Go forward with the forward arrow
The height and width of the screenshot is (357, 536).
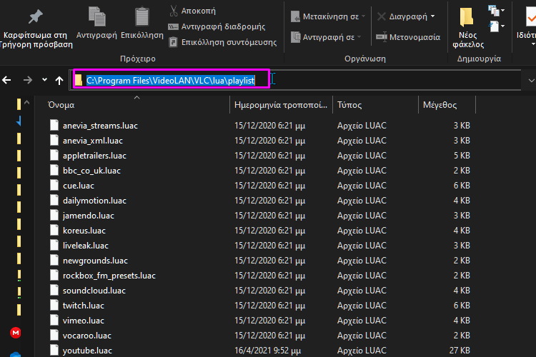pos(28,80)
